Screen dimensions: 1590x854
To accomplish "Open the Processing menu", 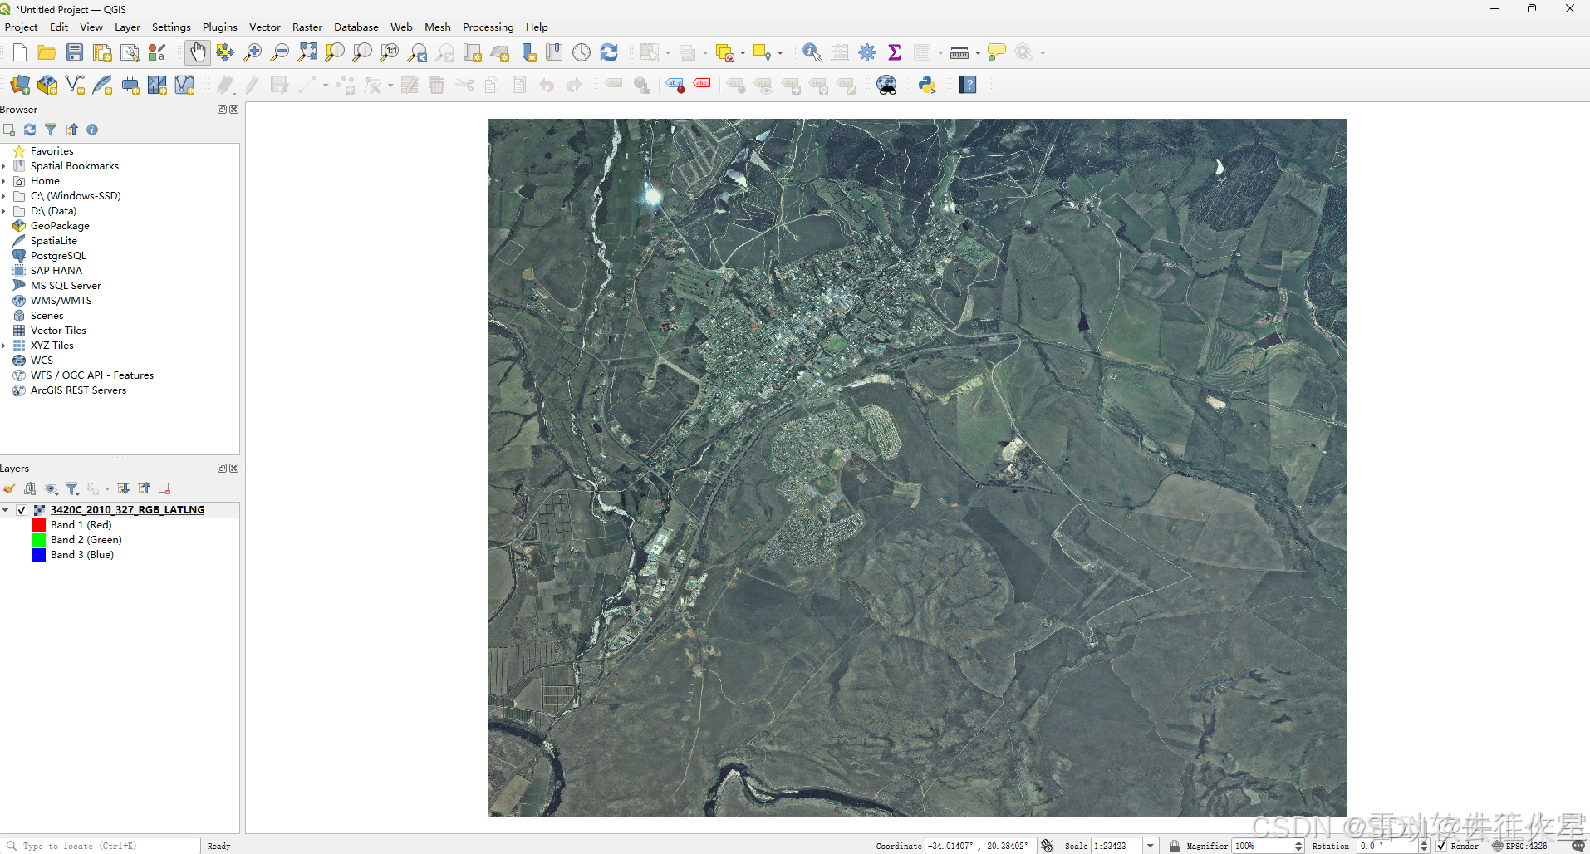I will click(488, 27).
